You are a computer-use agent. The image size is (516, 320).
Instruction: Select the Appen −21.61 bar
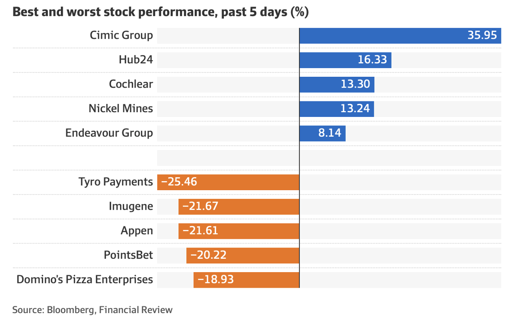coord(239,231)
